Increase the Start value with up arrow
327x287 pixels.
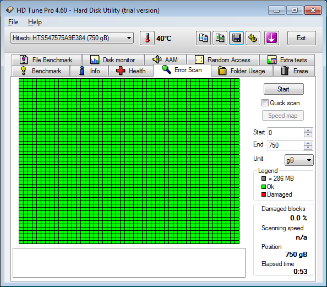coord(308,130)
